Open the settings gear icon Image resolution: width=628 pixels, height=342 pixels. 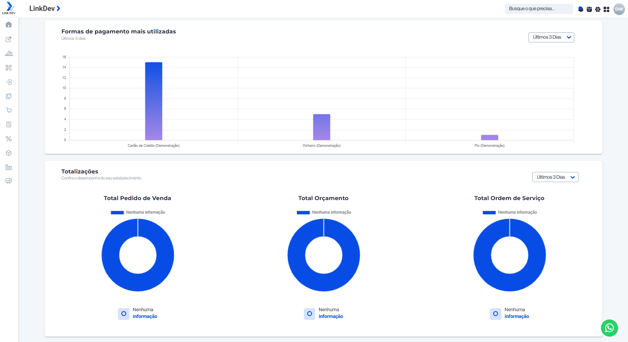pos(598,9)
